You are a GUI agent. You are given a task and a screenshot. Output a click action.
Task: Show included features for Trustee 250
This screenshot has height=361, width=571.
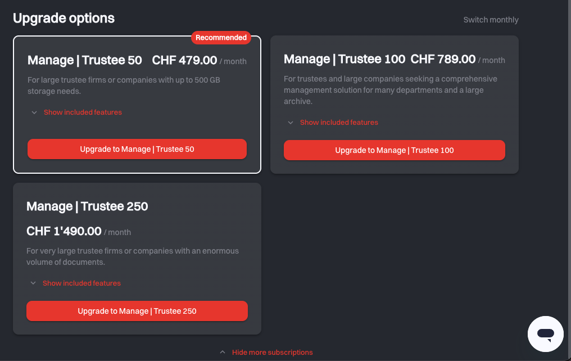click(81, 283)
